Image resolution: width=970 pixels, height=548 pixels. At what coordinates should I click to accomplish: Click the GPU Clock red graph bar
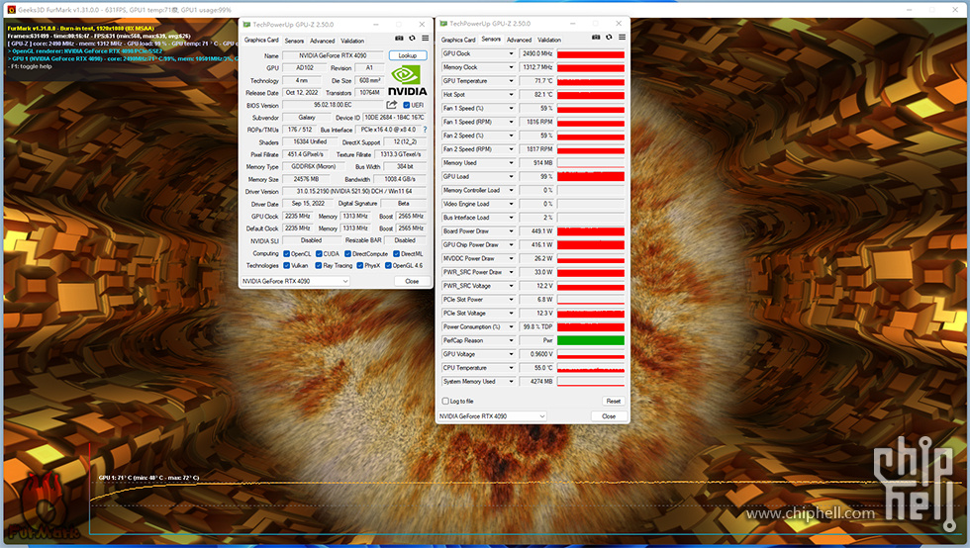tap(591, 54)
